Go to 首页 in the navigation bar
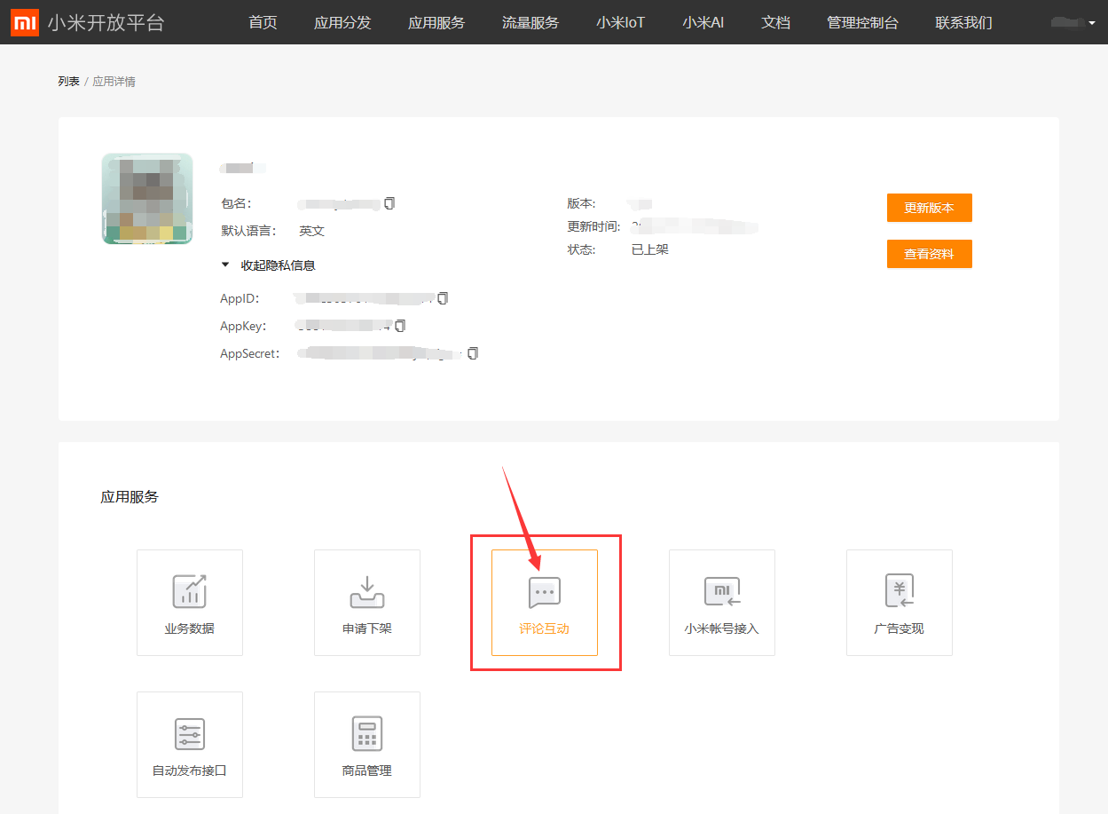 pos(263,22)
